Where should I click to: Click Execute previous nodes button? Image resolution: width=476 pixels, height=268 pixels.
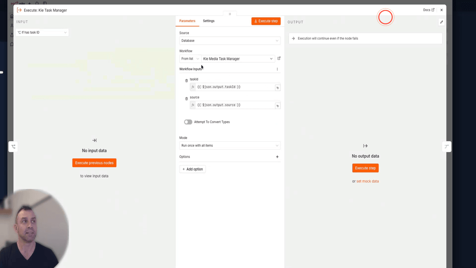click(x=94, y=163)
